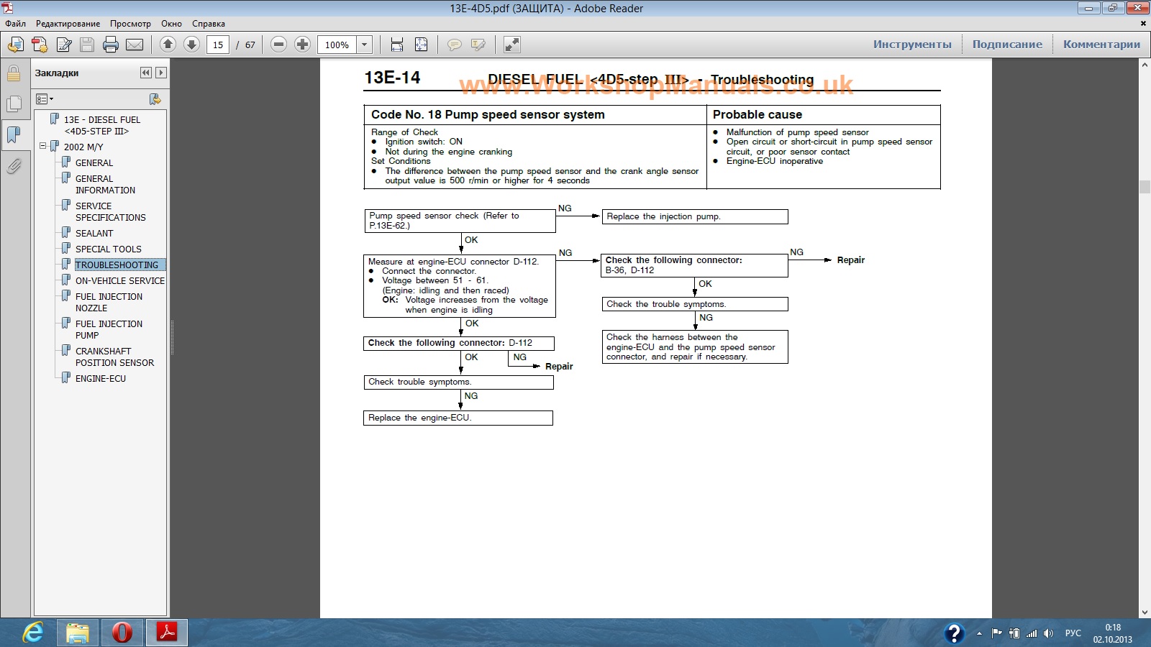The width and height of the screenshot is (1151, 647).
Task: Click the Sign document pencil icon
Action: click(x=64, y=45)
